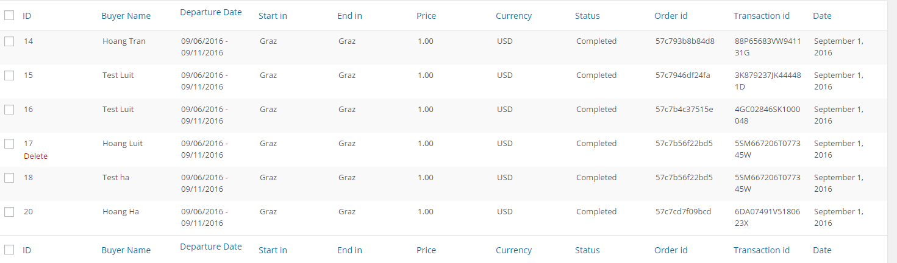Delete the order with ID 17
Screen dimensions: 897x263
click(x=35, y=156)
